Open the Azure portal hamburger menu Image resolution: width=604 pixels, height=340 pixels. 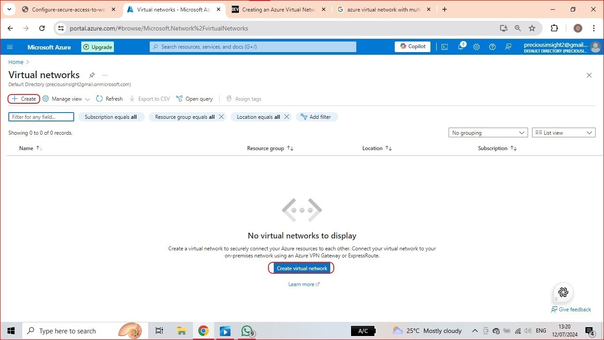(x=10, y=47)
